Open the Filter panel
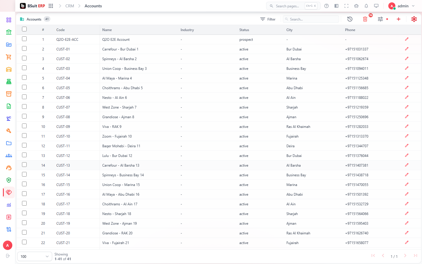 [268, 19]
